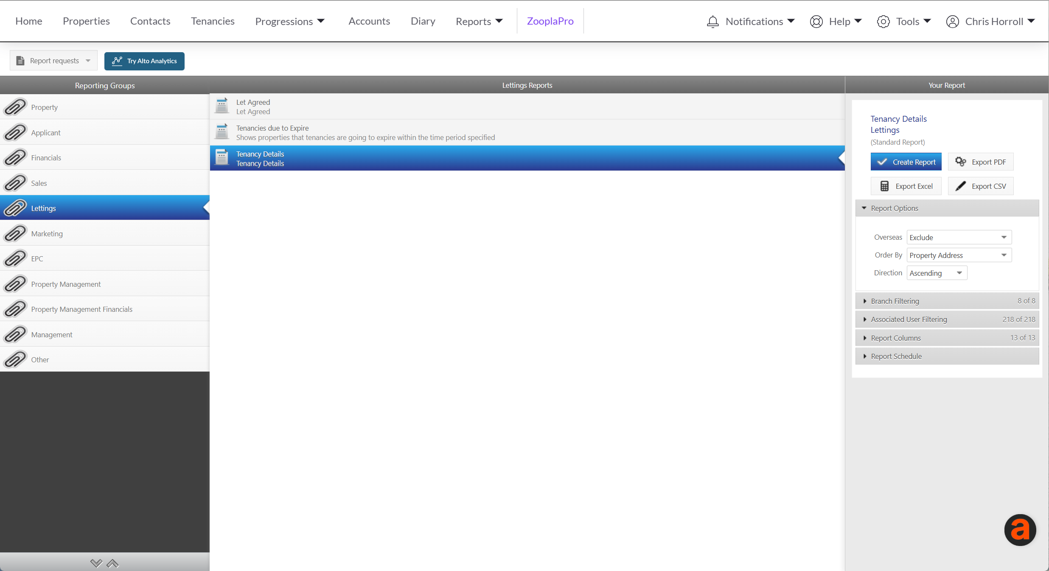Click the Tools gear icon
This screenshot has width=1049, height=571.
884,21
